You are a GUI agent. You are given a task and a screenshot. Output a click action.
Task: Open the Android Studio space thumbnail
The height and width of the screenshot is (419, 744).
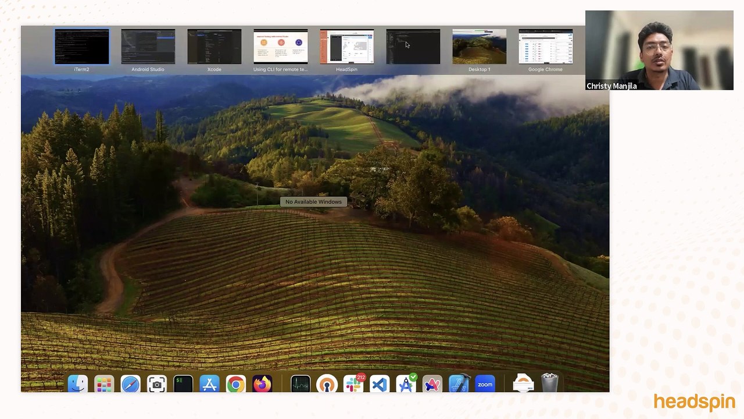point(148,47)
